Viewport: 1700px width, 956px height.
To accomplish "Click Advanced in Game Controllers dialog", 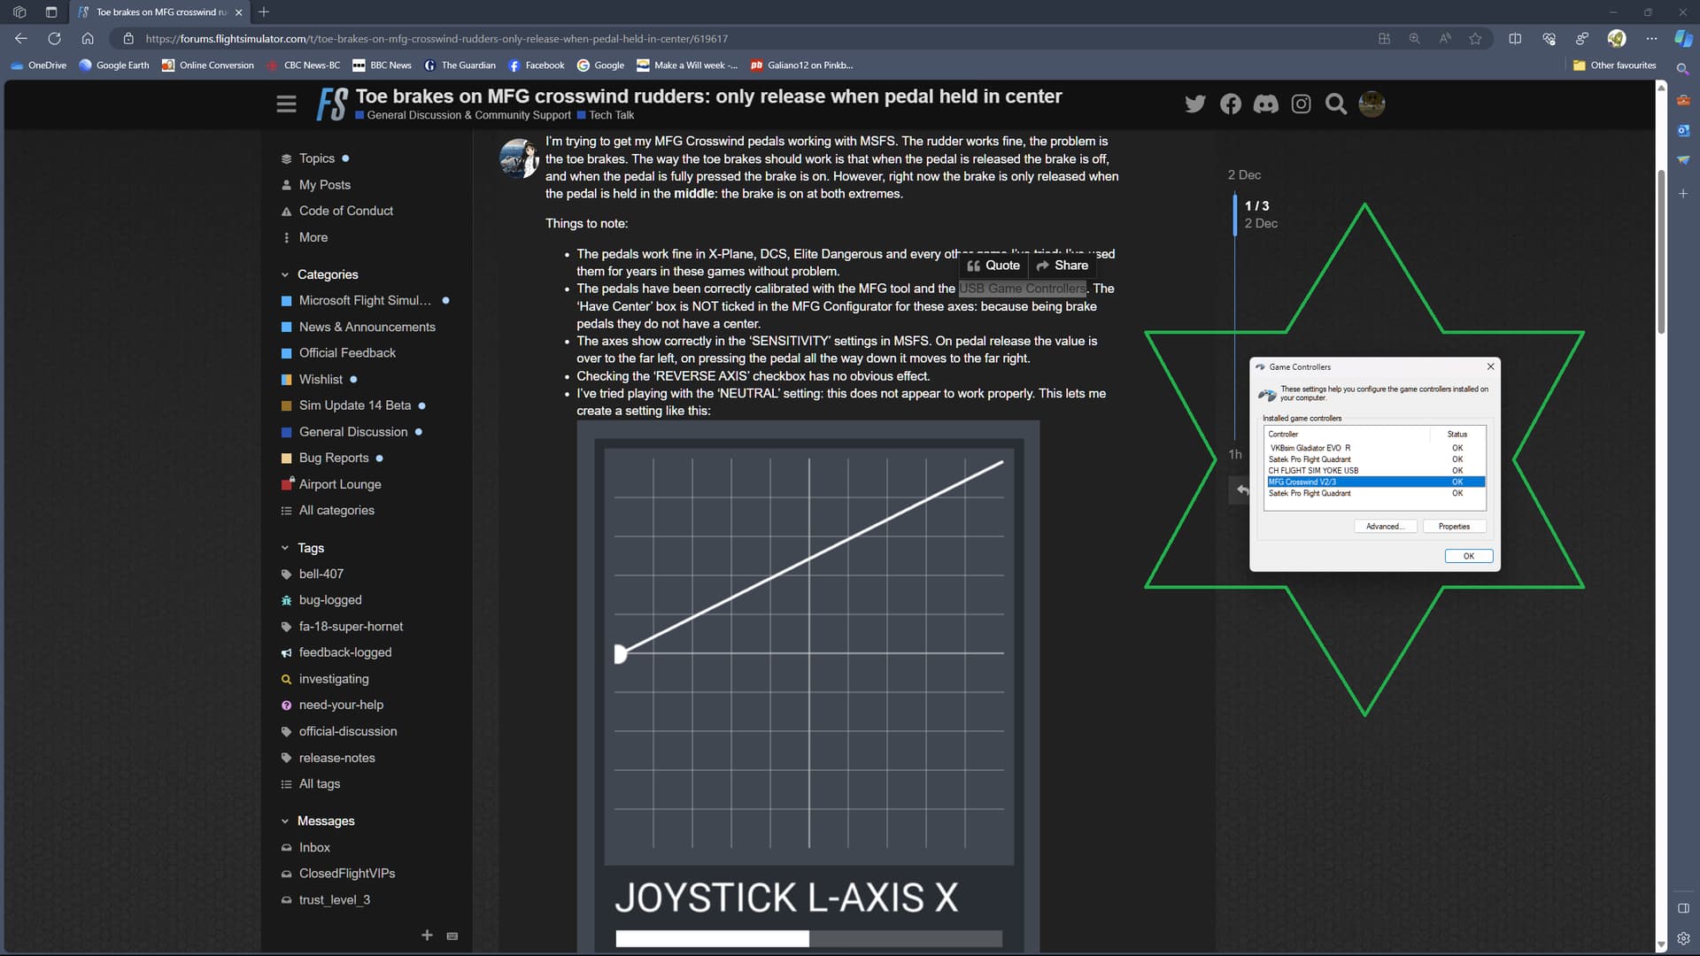I will [x=1385, y=527].
